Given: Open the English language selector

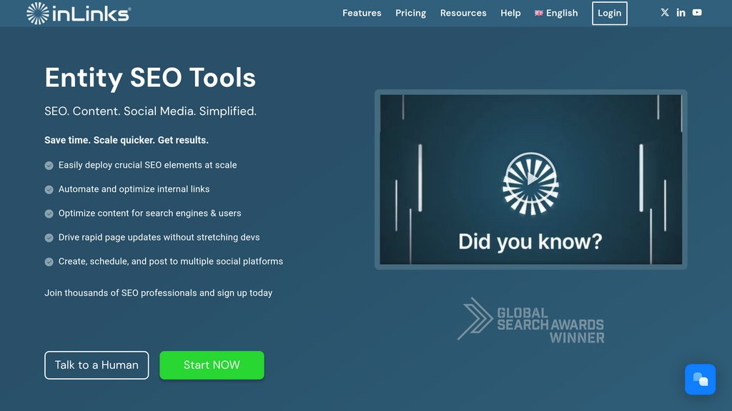Looking at the screenshot, I should point(562,13).
